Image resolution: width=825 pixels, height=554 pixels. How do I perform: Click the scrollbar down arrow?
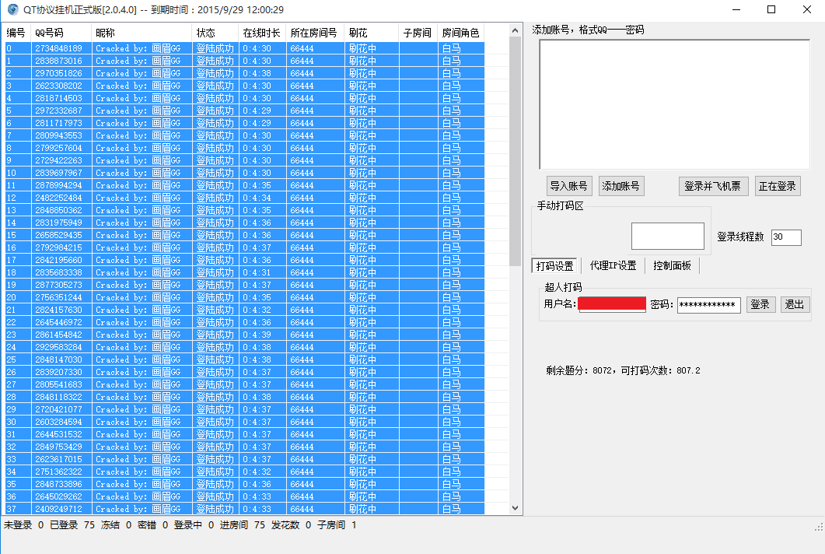pyautogui.click(x=514, y=507)
